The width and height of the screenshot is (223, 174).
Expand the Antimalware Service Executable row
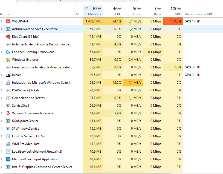[2, 29]
